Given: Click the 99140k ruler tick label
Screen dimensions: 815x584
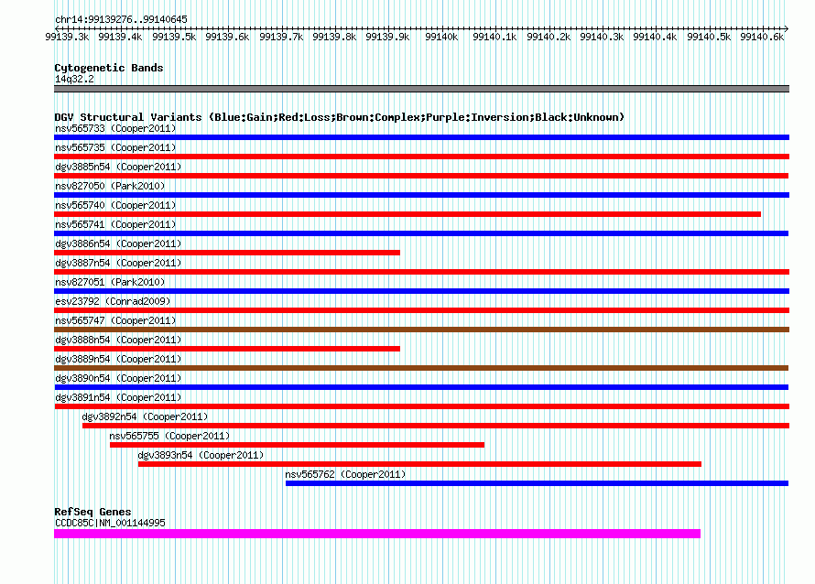Looking at the screenshot, I should (x=441, y=37).
